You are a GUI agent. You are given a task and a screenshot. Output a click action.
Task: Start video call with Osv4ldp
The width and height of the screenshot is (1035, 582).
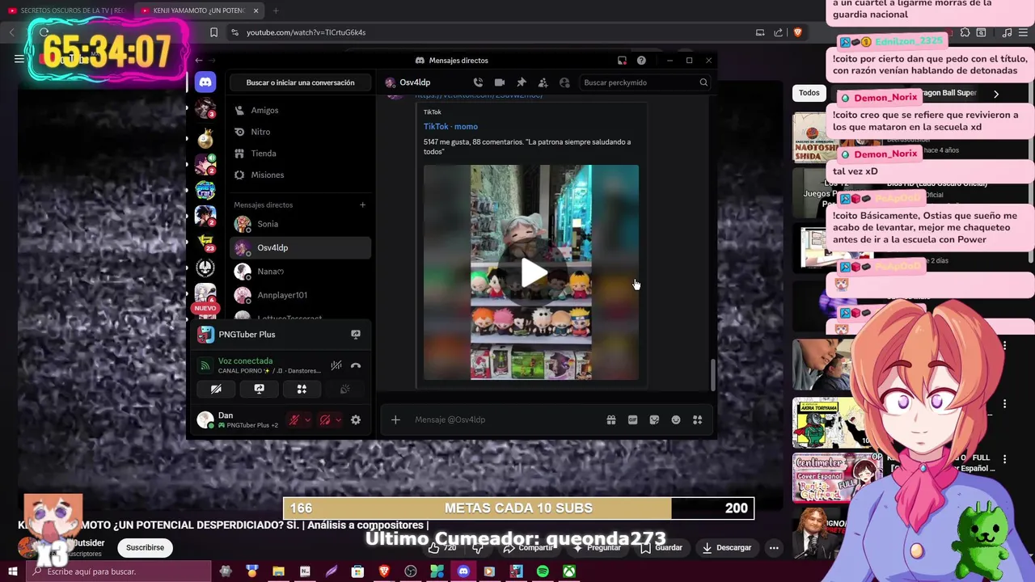click(500, 82)
